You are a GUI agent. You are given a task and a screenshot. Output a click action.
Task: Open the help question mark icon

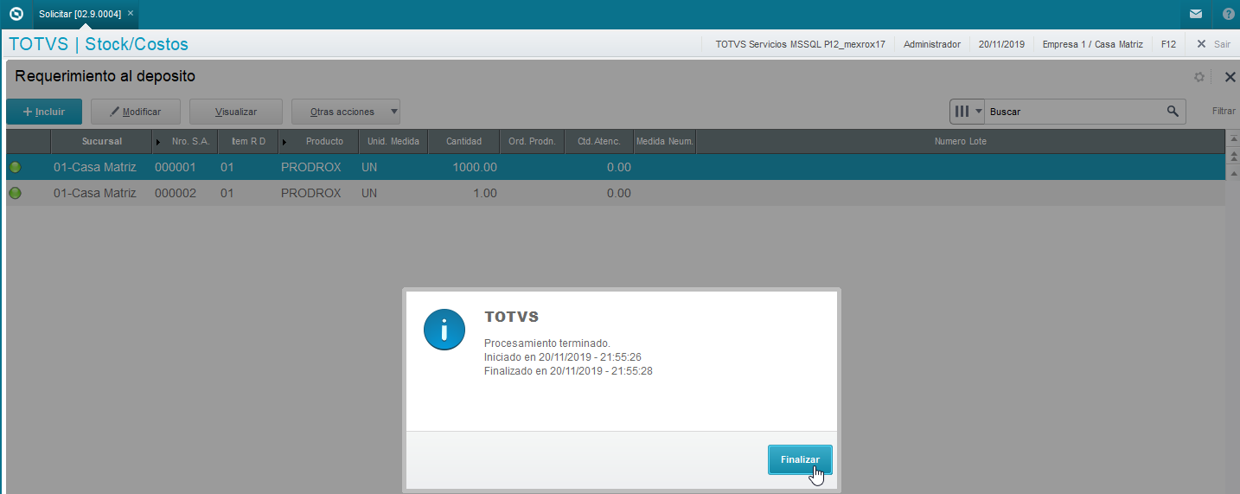pyautogui.click(x=1229, y=14)
